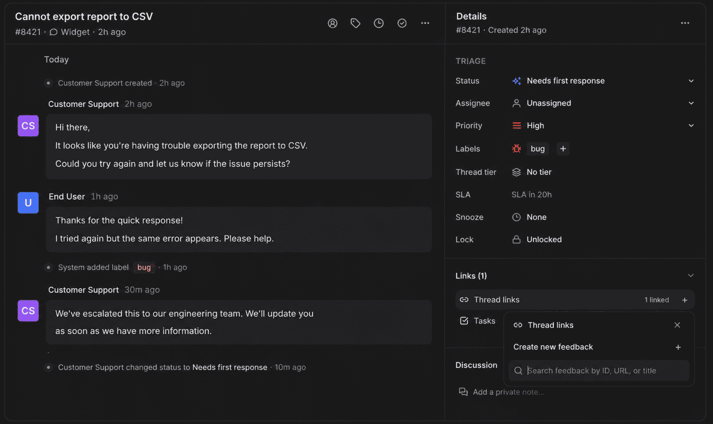This screenshot has width=713, height=424.
Task: Click the End User U avatar
Action: [28, 203]
